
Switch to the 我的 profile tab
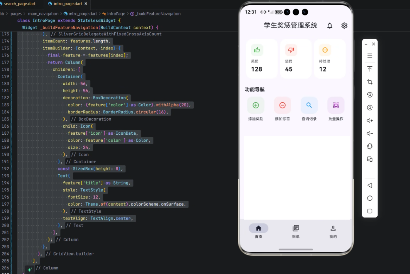click(x=333, y=231)
